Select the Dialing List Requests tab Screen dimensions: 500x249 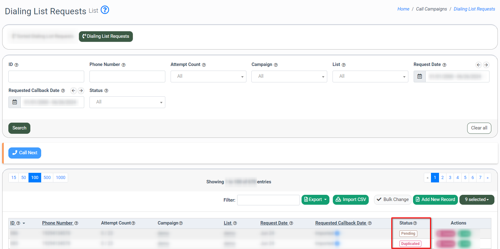[x=106, y=37]
